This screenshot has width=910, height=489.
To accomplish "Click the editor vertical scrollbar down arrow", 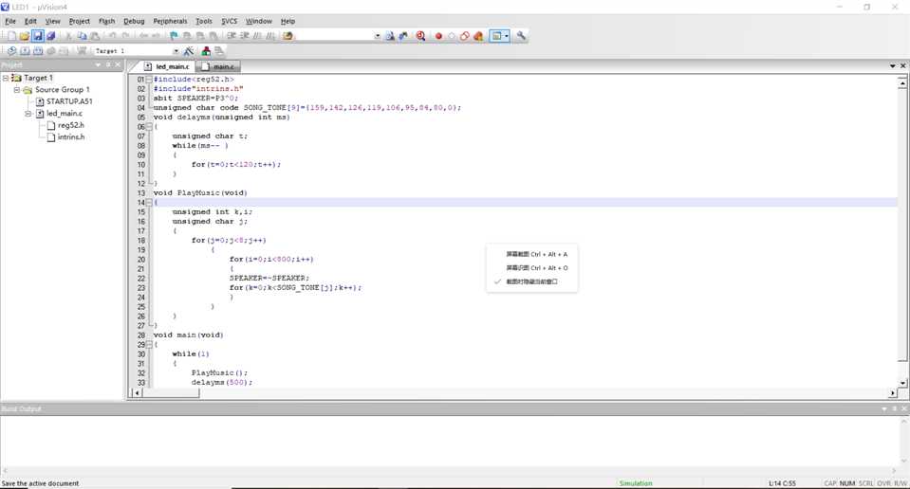I will [902, 383].
